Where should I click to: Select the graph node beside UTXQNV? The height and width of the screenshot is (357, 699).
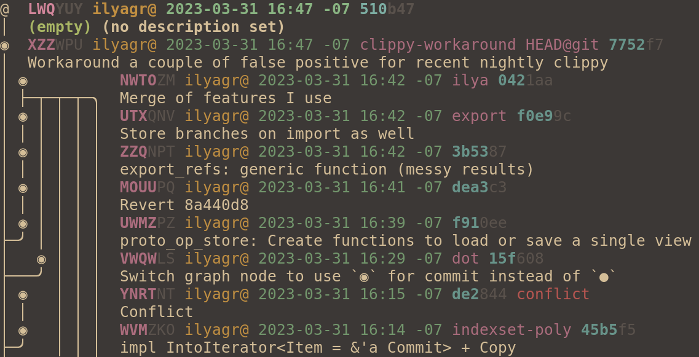click(23, 117)
